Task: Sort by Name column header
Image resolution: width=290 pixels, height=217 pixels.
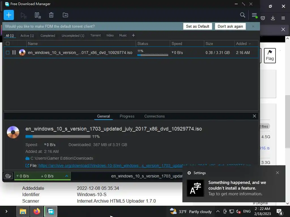Action: point(33,44)
